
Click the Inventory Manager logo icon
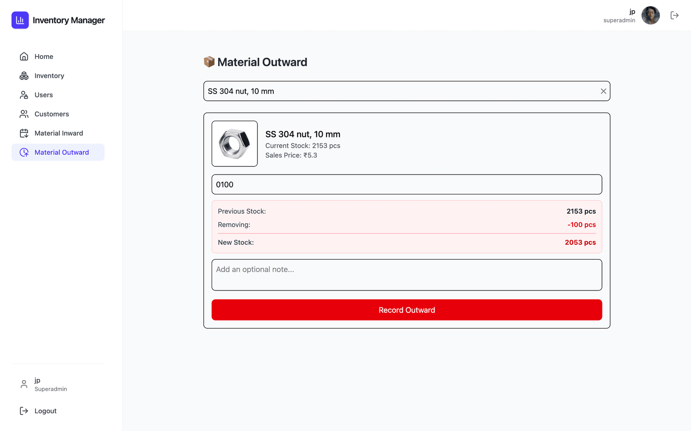click(x=20, y=20)
